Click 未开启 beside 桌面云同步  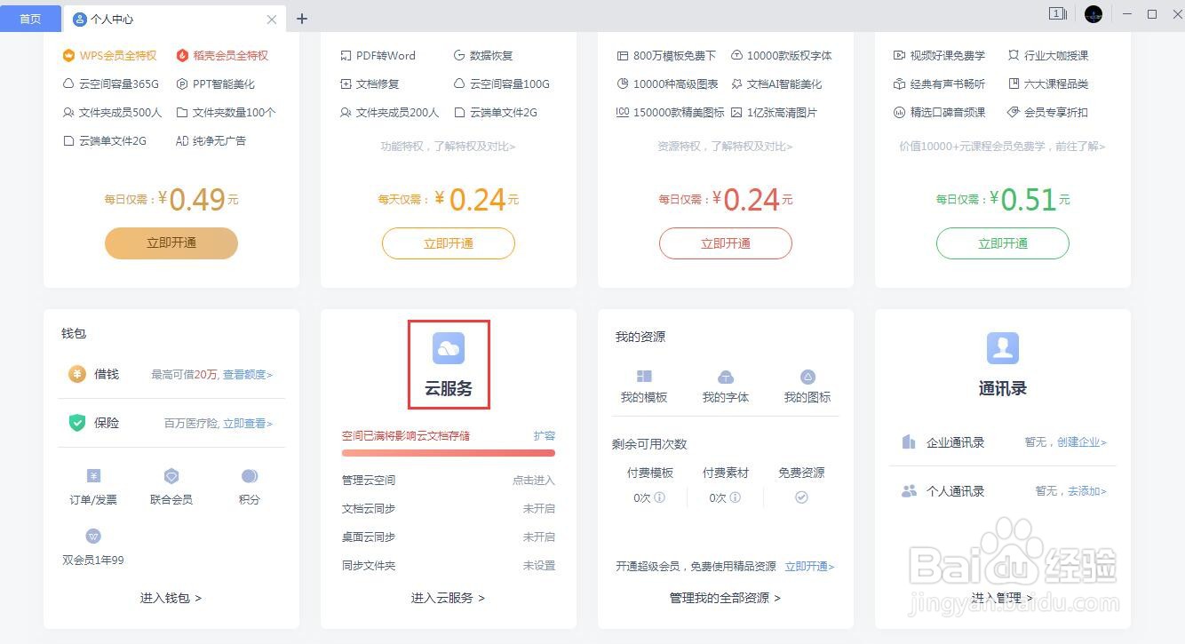tap(539, 537)
